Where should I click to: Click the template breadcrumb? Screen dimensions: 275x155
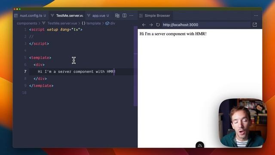pyautogui.click(x=94, y=23)
